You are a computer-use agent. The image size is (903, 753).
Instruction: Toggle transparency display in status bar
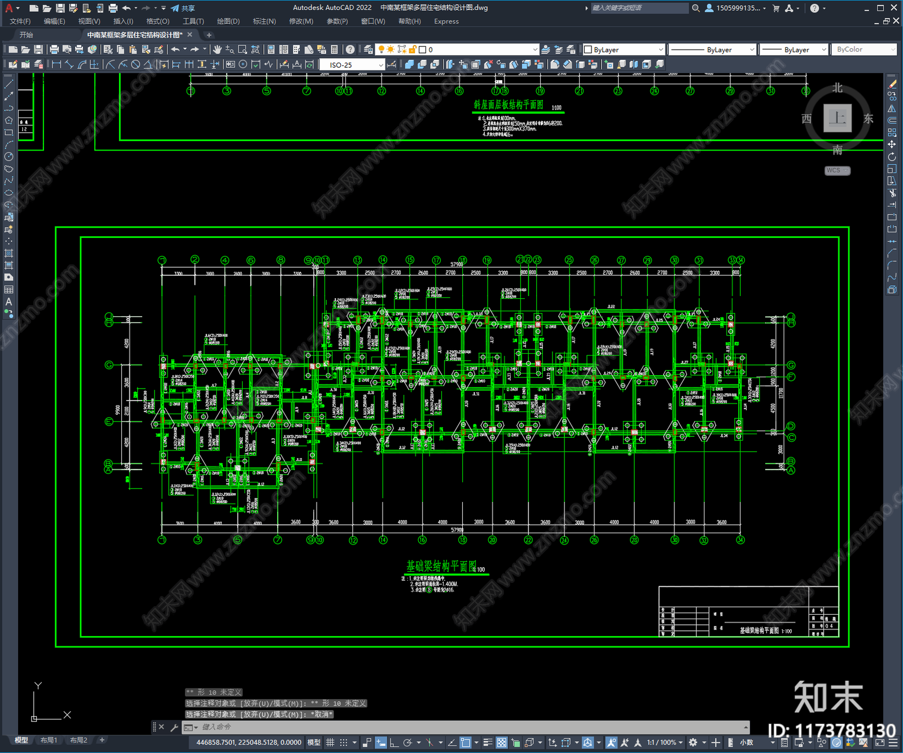click(x=501, y=742)
